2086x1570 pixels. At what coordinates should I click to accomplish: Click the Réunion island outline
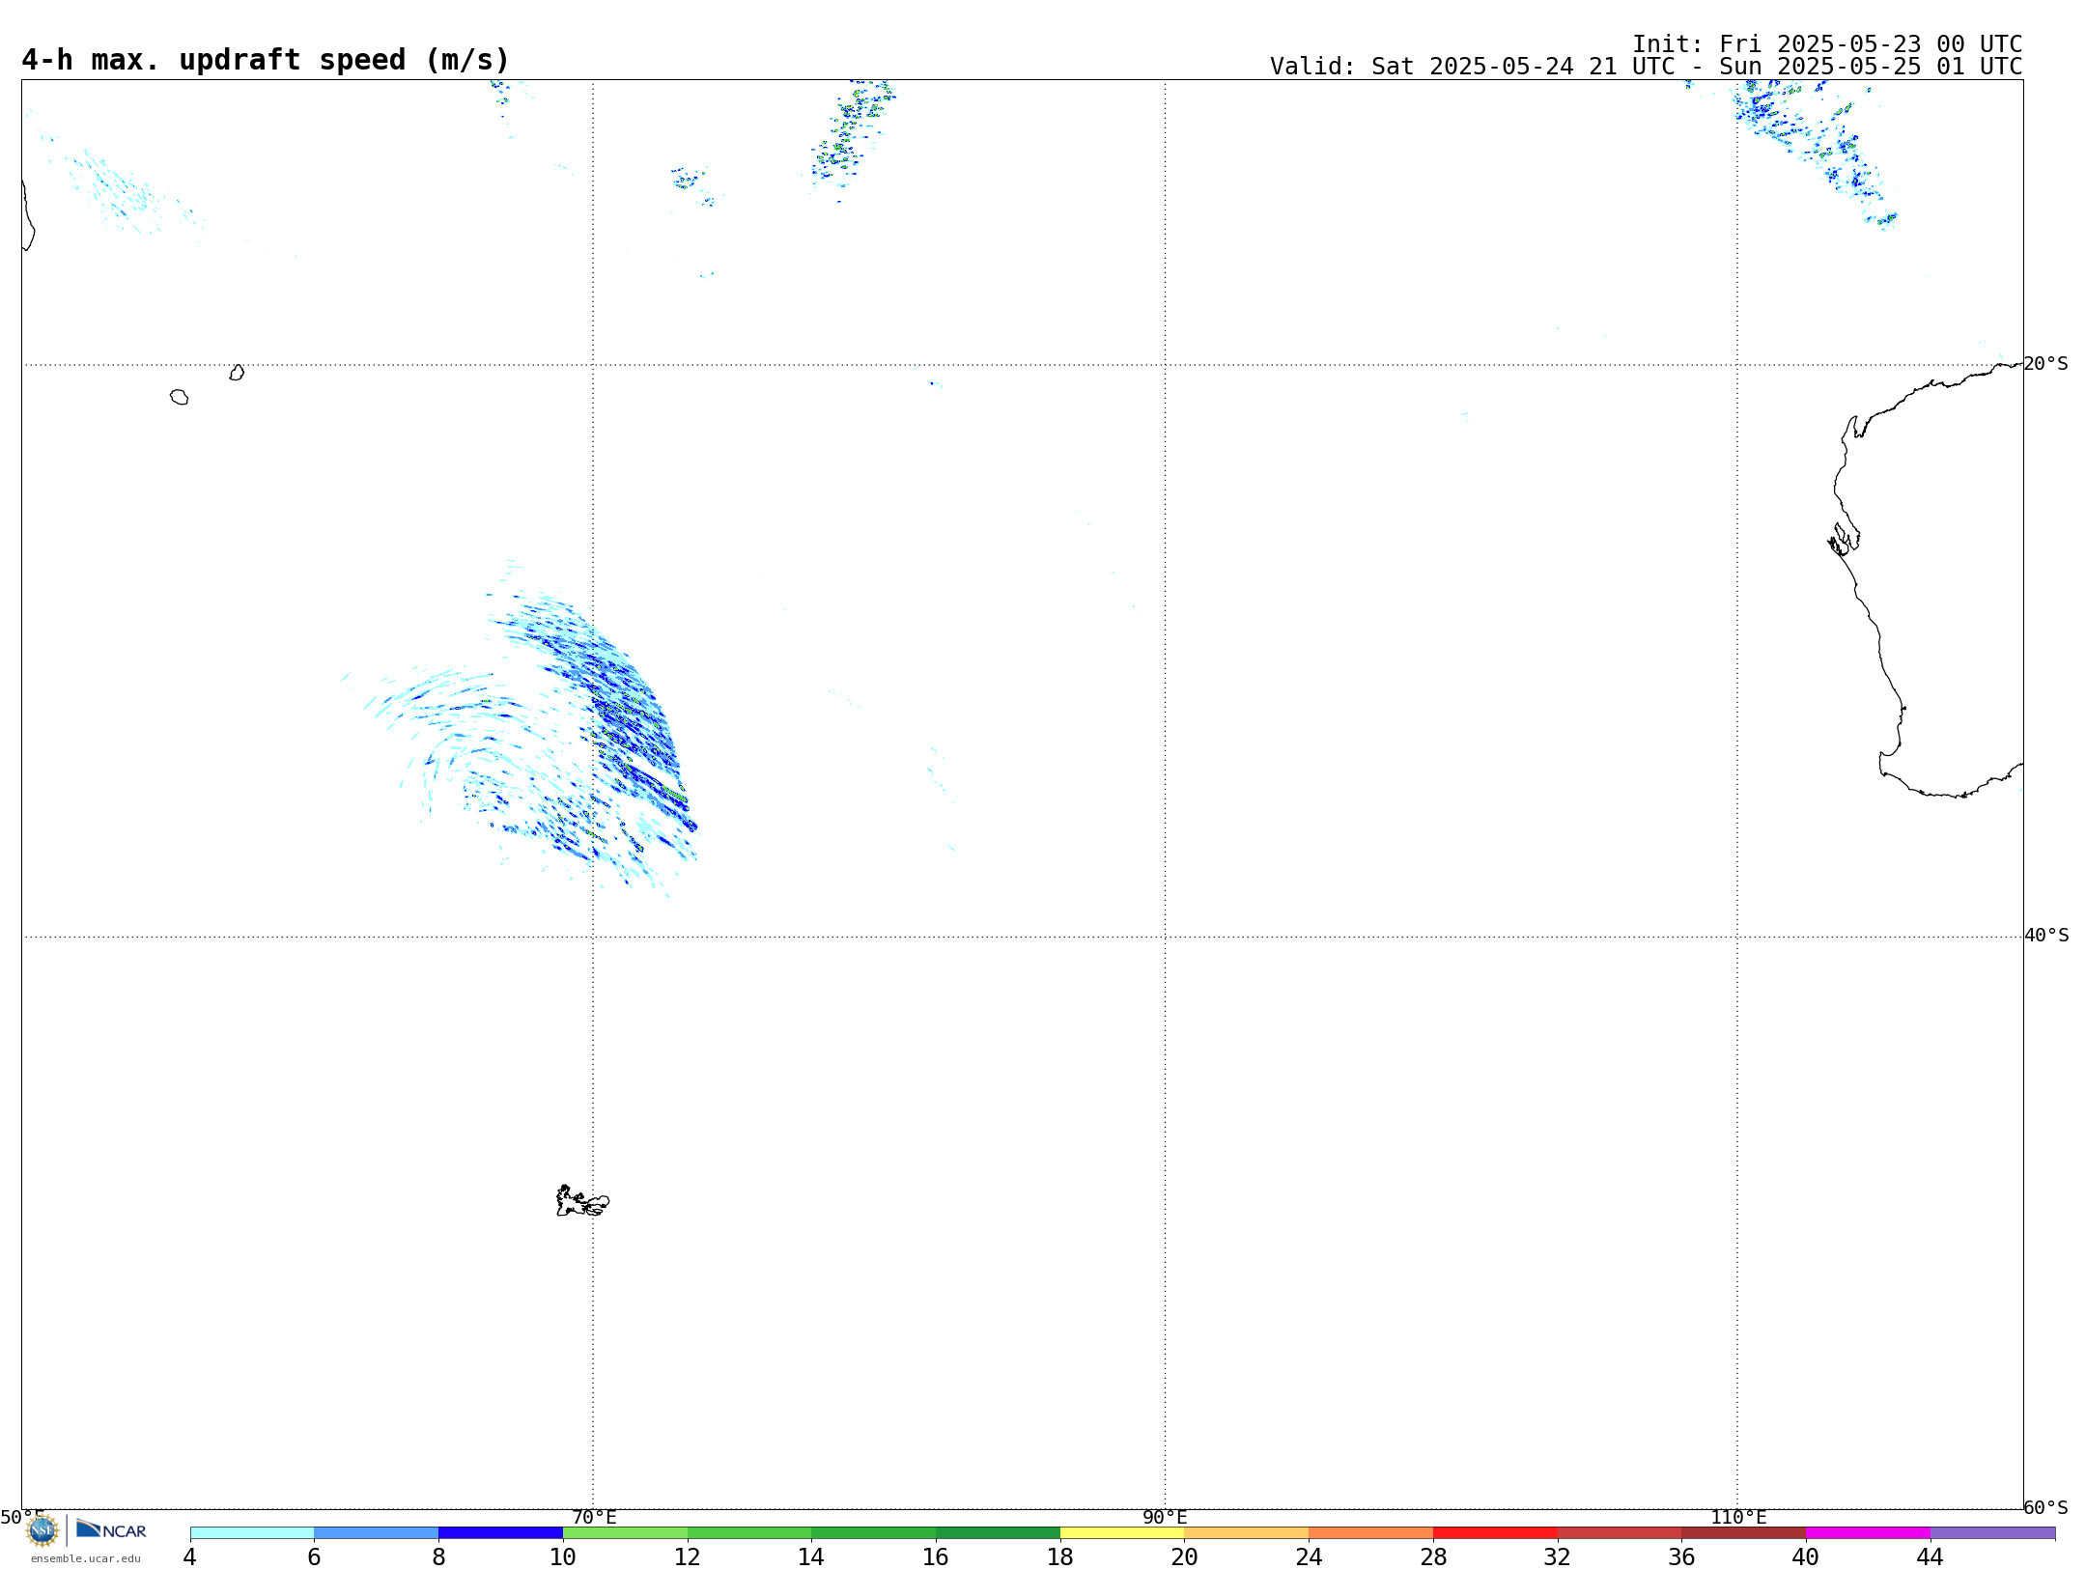coord(179,397)
